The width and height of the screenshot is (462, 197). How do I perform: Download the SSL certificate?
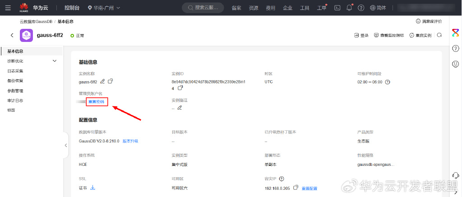click(x=92, y=188)
